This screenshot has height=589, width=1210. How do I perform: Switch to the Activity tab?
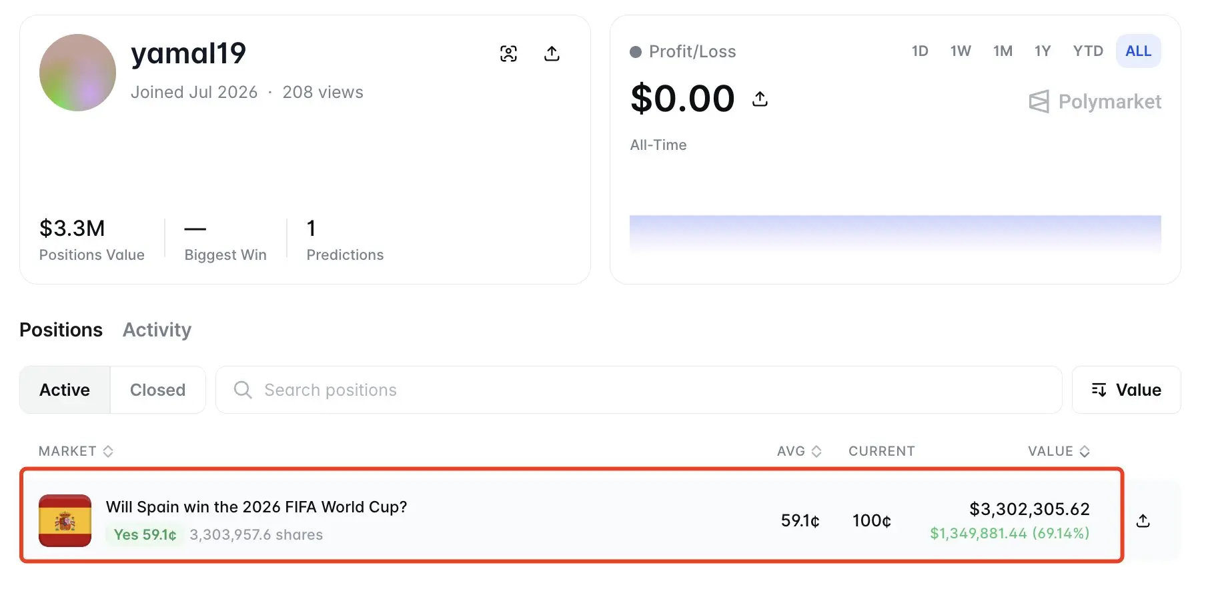157,330
